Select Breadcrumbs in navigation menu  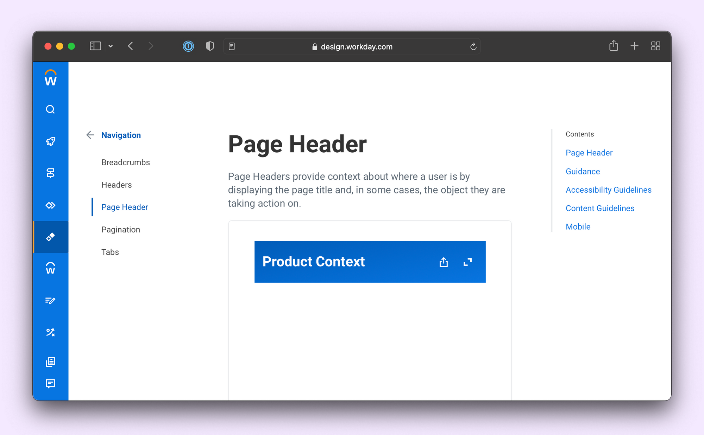coord(125,162)
